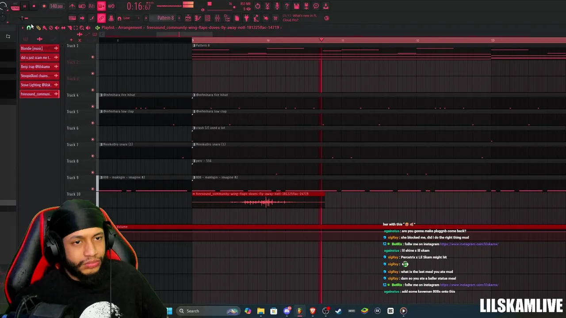This screenshot has width=566, height=318.
Task: Select 'Blondie [music]' in picker panel
Action: point(39,48)
